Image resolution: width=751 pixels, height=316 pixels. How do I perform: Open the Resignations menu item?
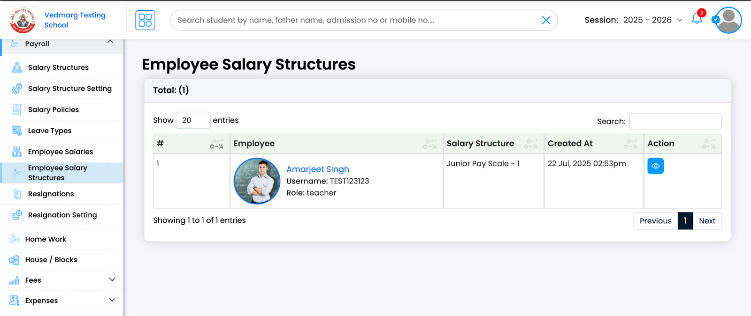(50, 194)
